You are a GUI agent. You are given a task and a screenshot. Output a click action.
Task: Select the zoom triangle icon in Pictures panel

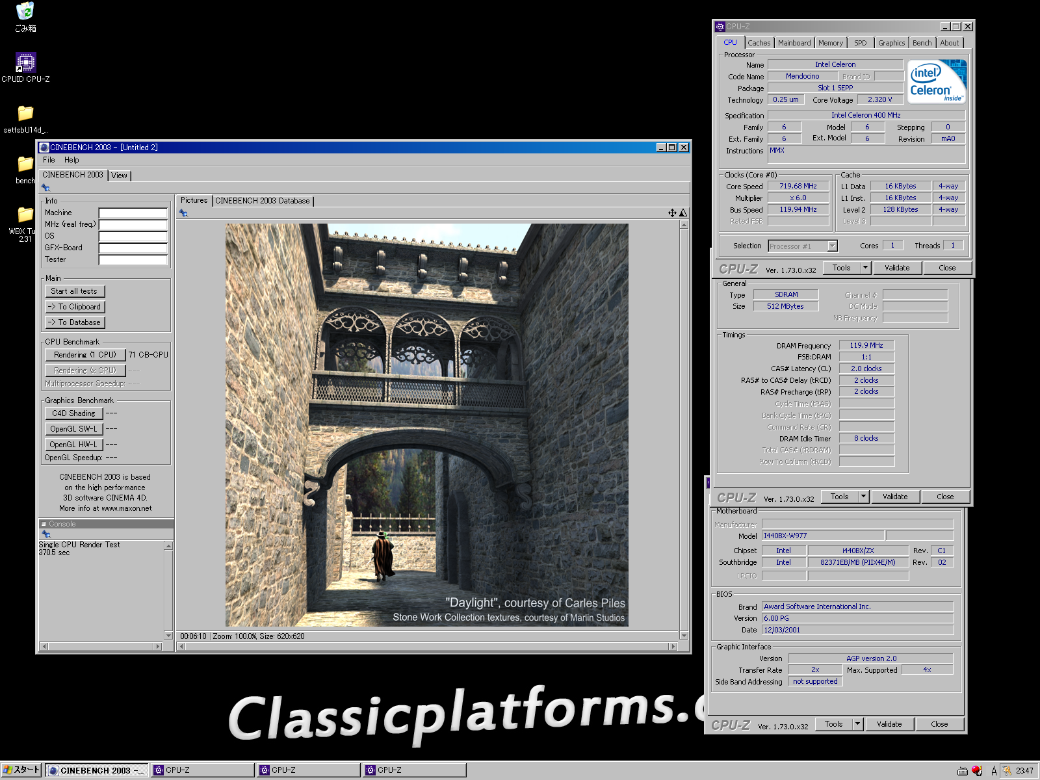[683, 213]
